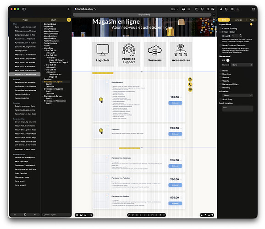This screenshot has height=229, width=265.
Task: Click the desktop icon in bottom canvas toolbar
Action: coord(81,215)
